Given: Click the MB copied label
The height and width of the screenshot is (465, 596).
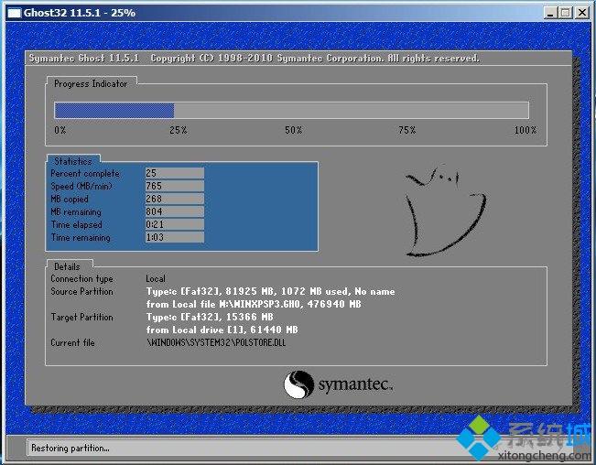Looking at the screenshot, I should pos(70,199).
